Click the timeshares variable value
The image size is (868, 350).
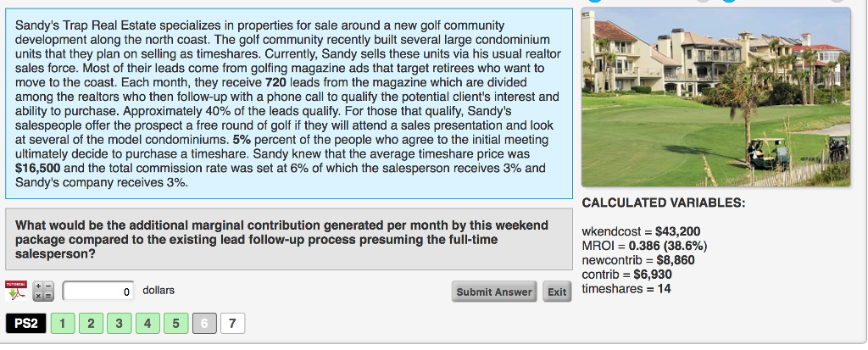click(x=665, y=289)
